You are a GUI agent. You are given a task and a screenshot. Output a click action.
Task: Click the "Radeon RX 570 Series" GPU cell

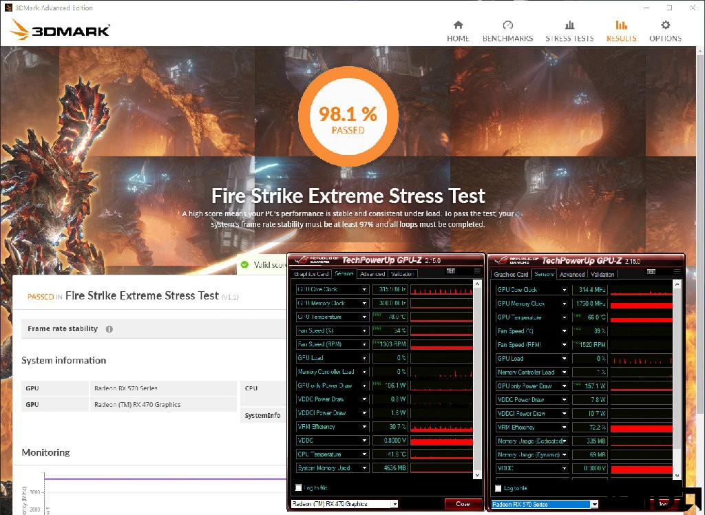[x=164, y=388]
